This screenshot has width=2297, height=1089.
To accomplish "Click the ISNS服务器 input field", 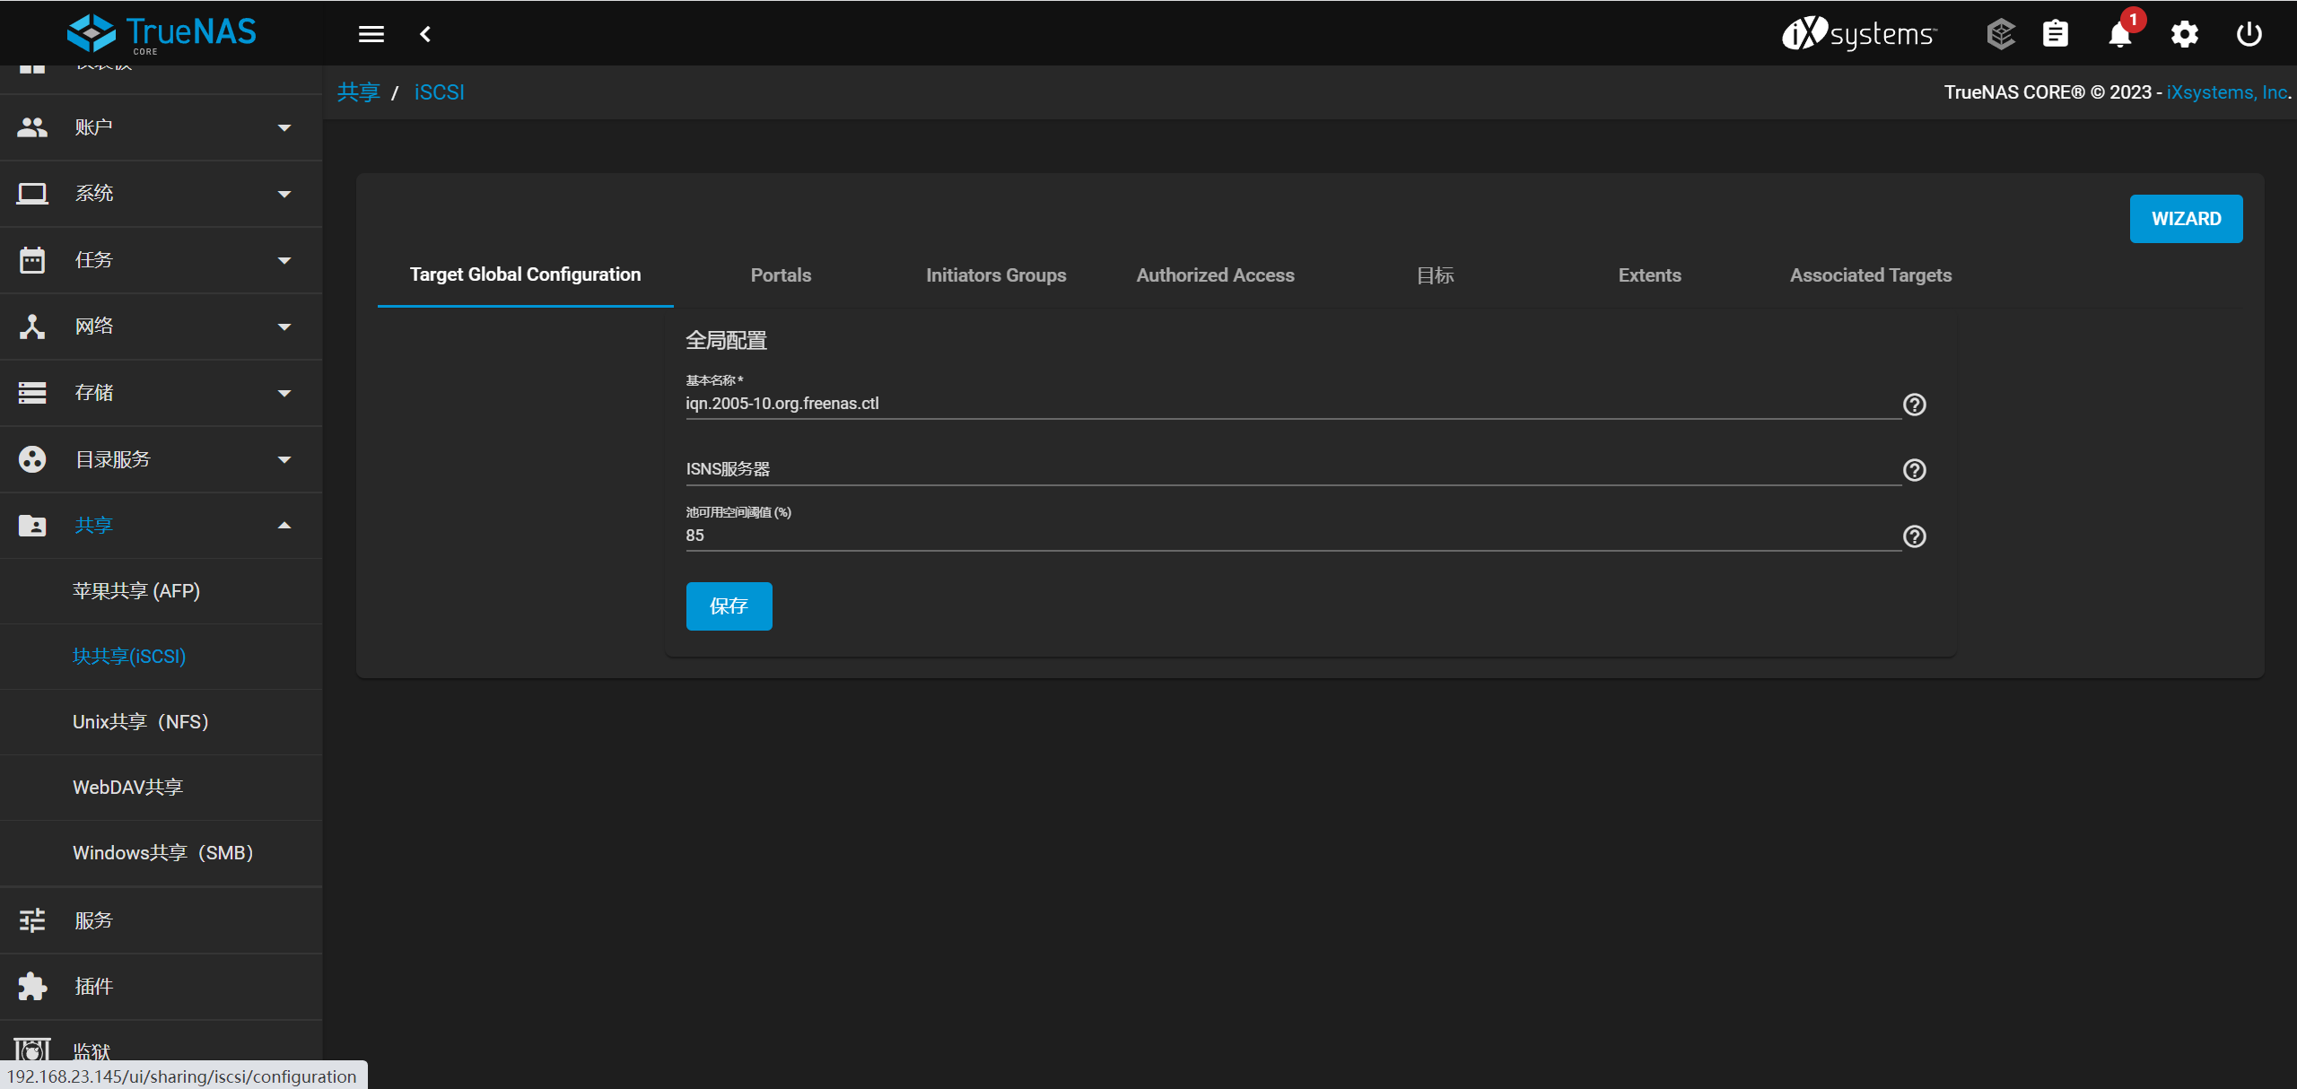I will (x=1292, y=469).
